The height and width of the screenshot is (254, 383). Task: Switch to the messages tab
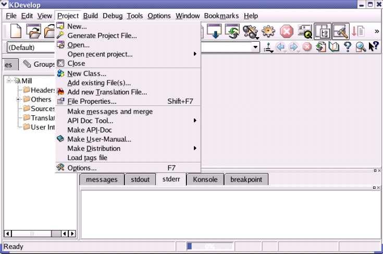point(102,179)
